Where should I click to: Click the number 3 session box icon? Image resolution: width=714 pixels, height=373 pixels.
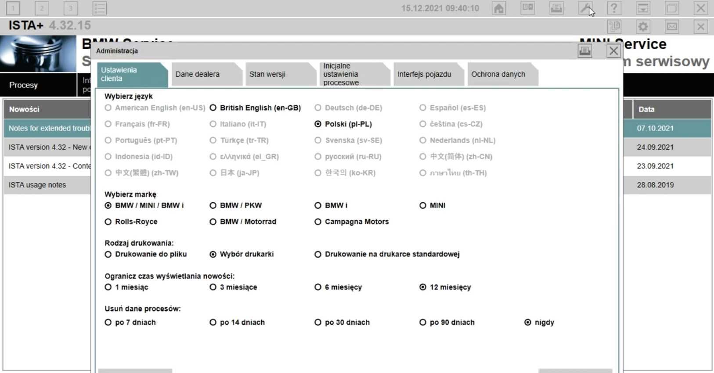(70, 8)
